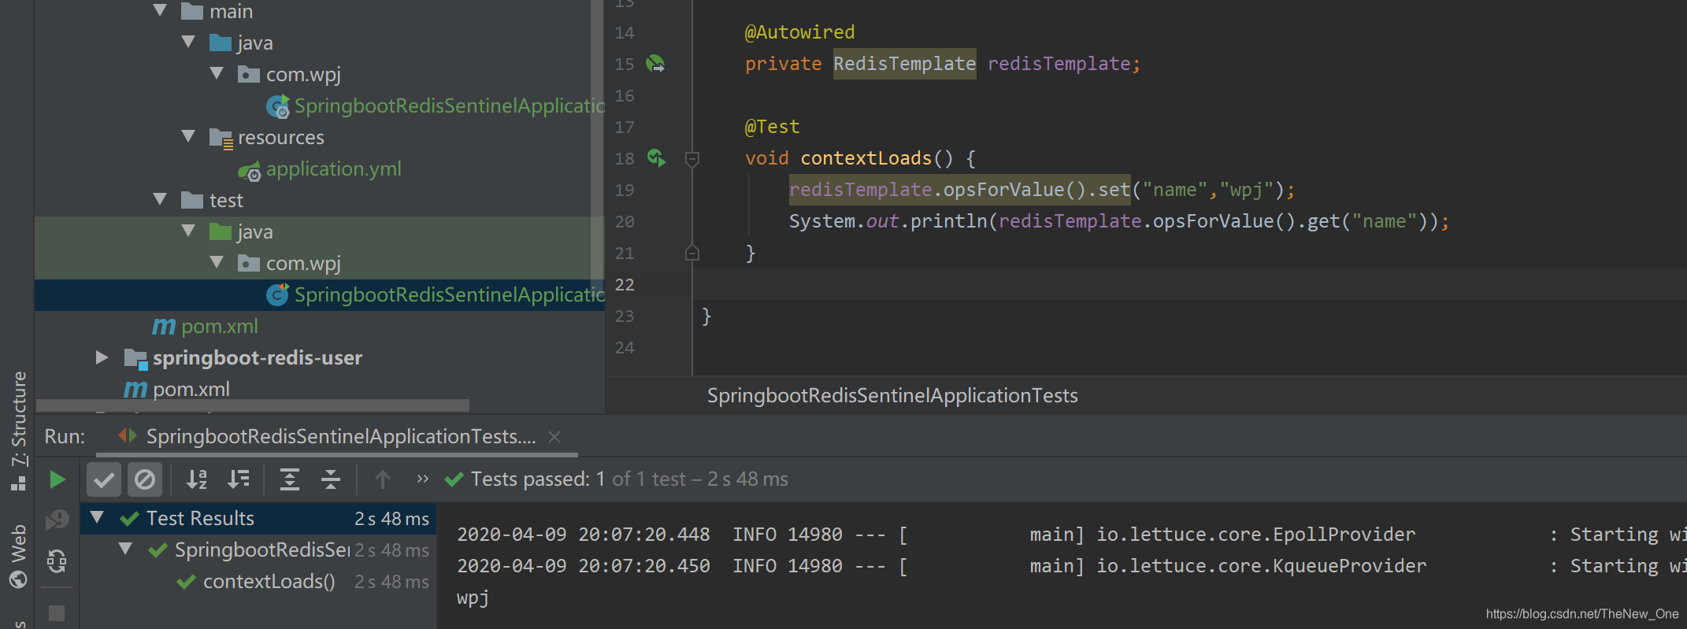Sort test results by duration
This screenshot has width=1687, height=629.
click(239, 479)
